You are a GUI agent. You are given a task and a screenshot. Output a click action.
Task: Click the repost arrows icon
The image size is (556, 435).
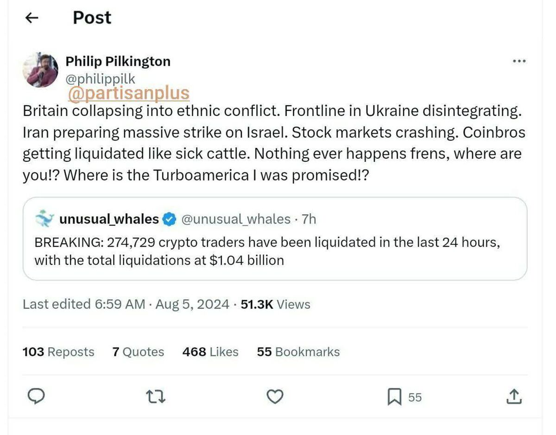153,397
